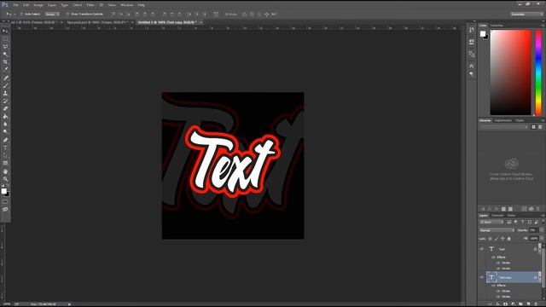Open the layer filter Kind dropdown
The height and width of the screenshot is (307, 546).
491,222
